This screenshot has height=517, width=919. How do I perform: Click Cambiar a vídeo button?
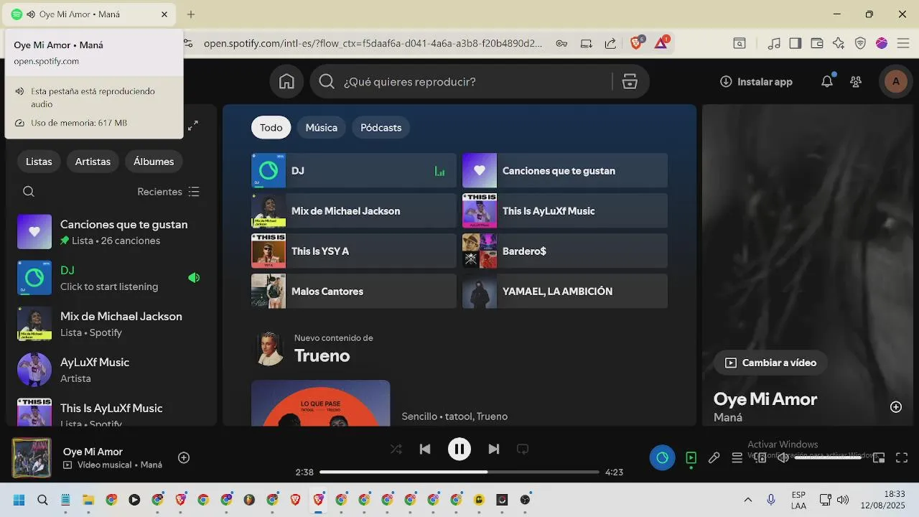coord(770,363)
